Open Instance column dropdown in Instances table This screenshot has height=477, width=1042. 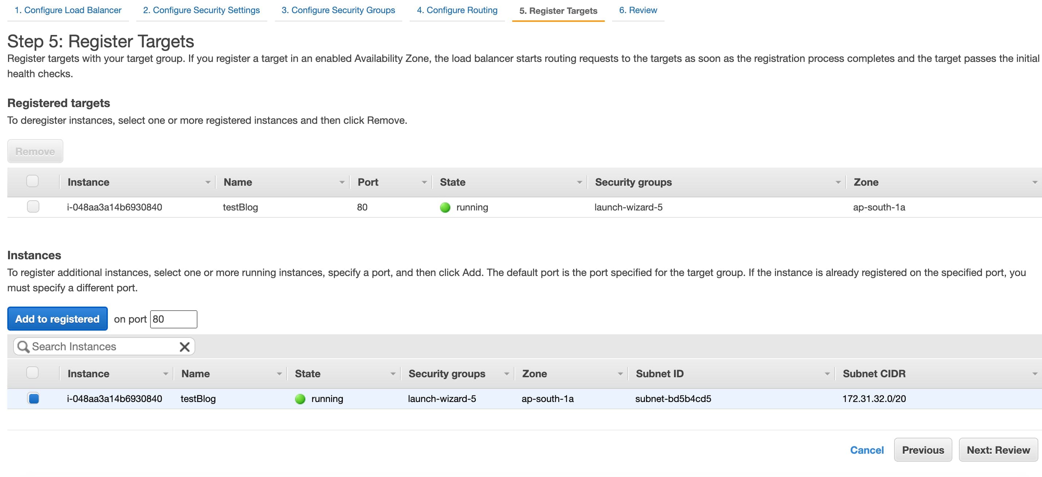[x=165, y=374]
